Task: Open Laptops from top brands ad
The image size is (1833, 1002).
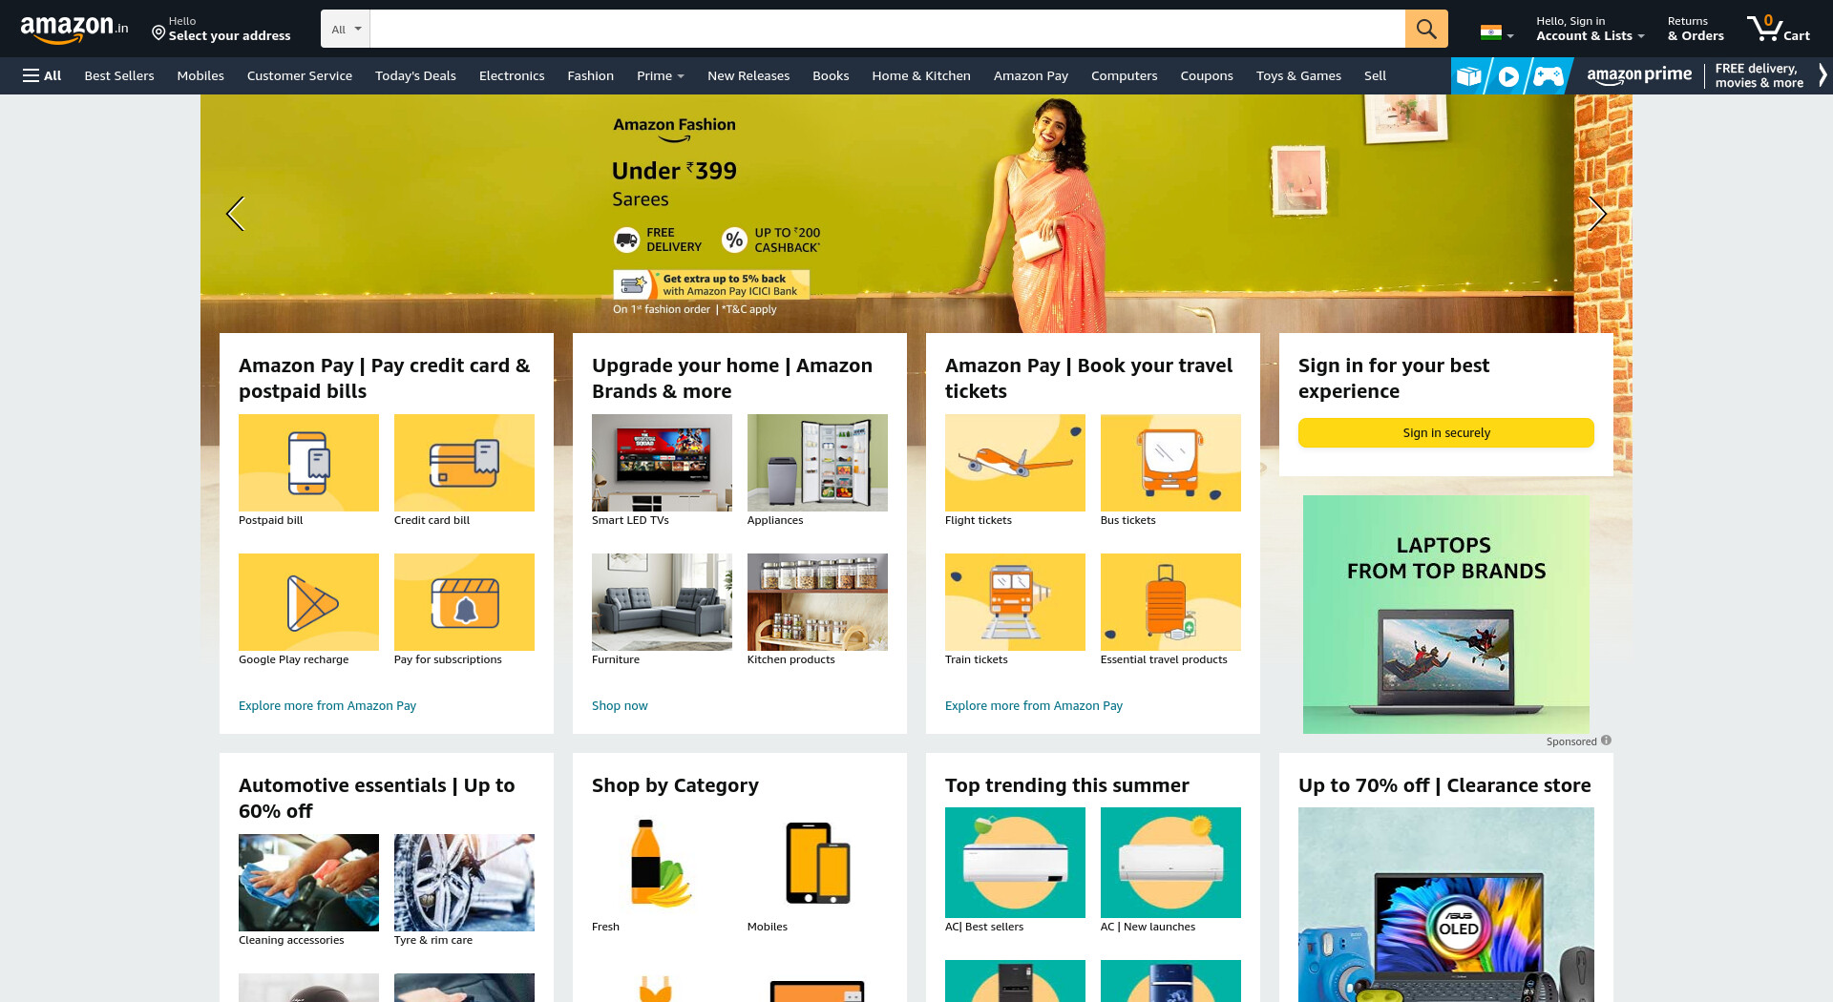Action: pos(1446,615)
